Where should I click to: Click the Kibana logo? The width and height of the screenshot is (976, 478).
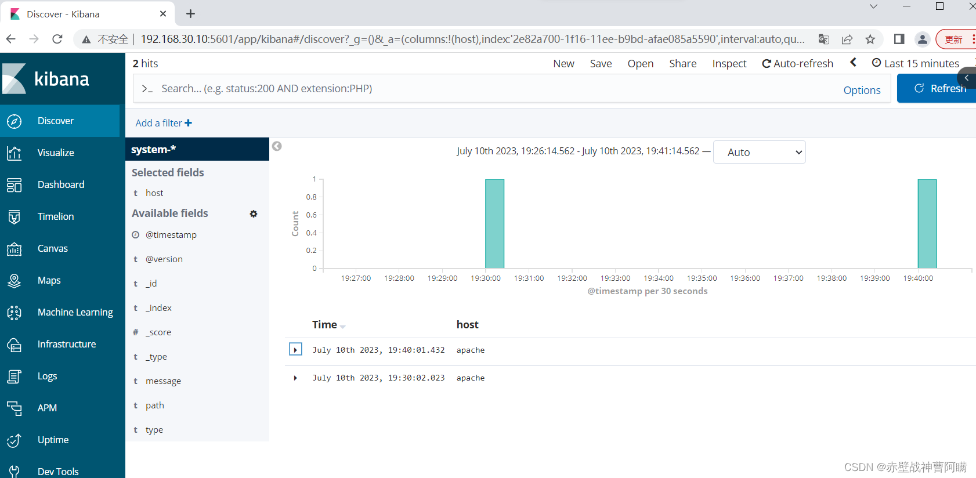(x=46, y=79)
